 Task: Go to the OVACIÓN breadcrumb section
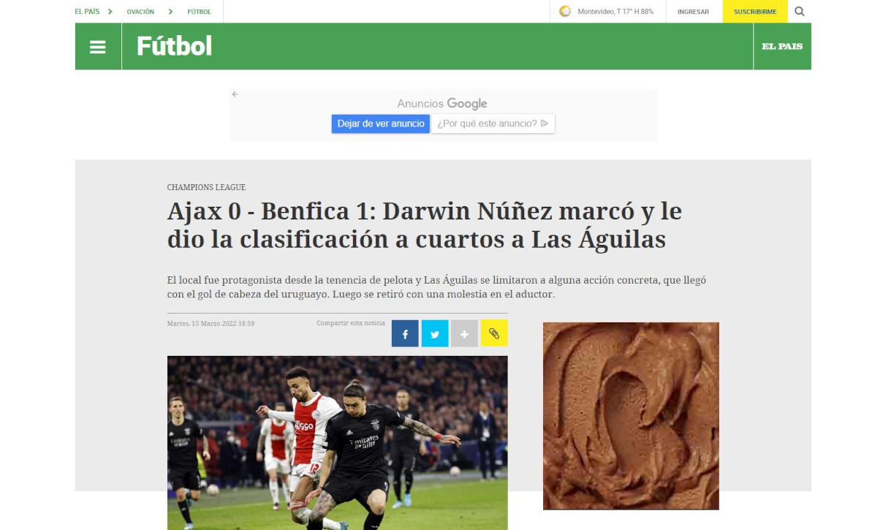click(140, 12)
